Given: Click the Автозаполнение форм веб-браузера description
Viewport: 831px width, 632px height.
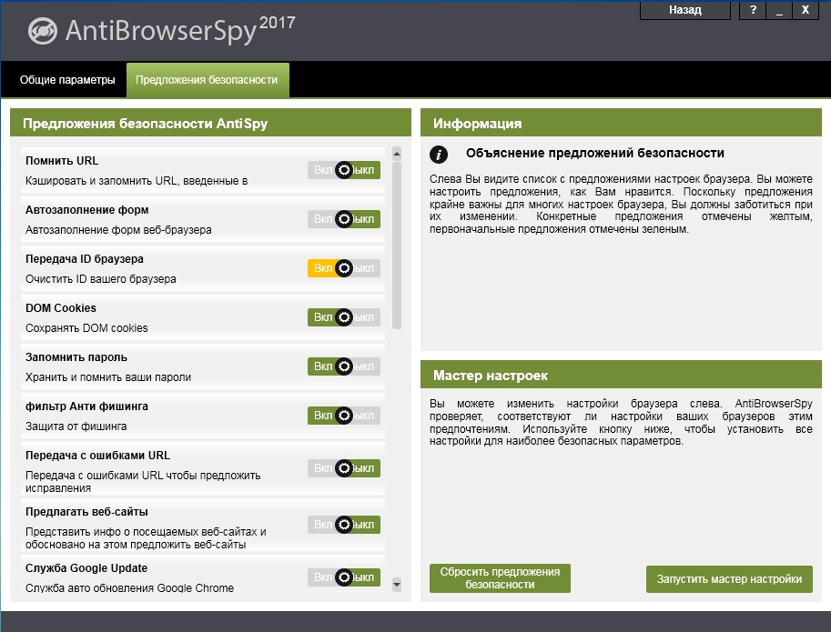Looking at the screenshot, I should [x=118, y=230].
